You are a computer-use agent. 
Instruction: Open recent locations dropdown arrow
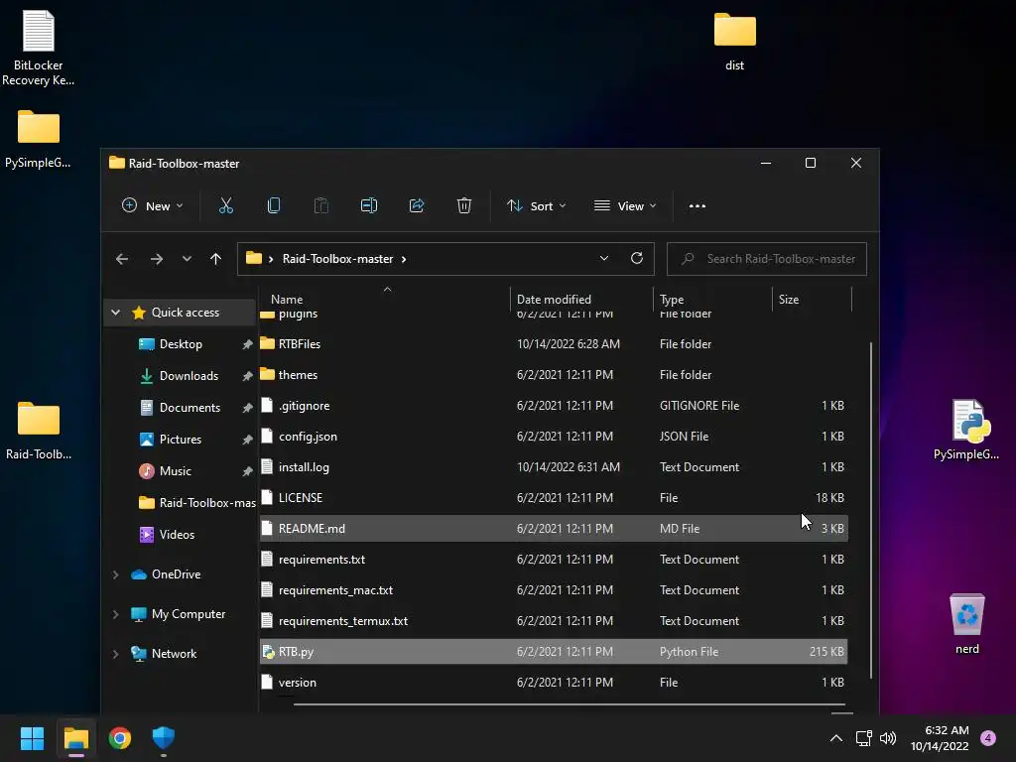tap(187, 259)
